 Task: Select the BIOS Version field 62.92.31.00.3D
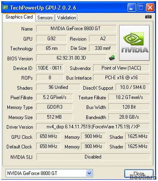(71, 58)
